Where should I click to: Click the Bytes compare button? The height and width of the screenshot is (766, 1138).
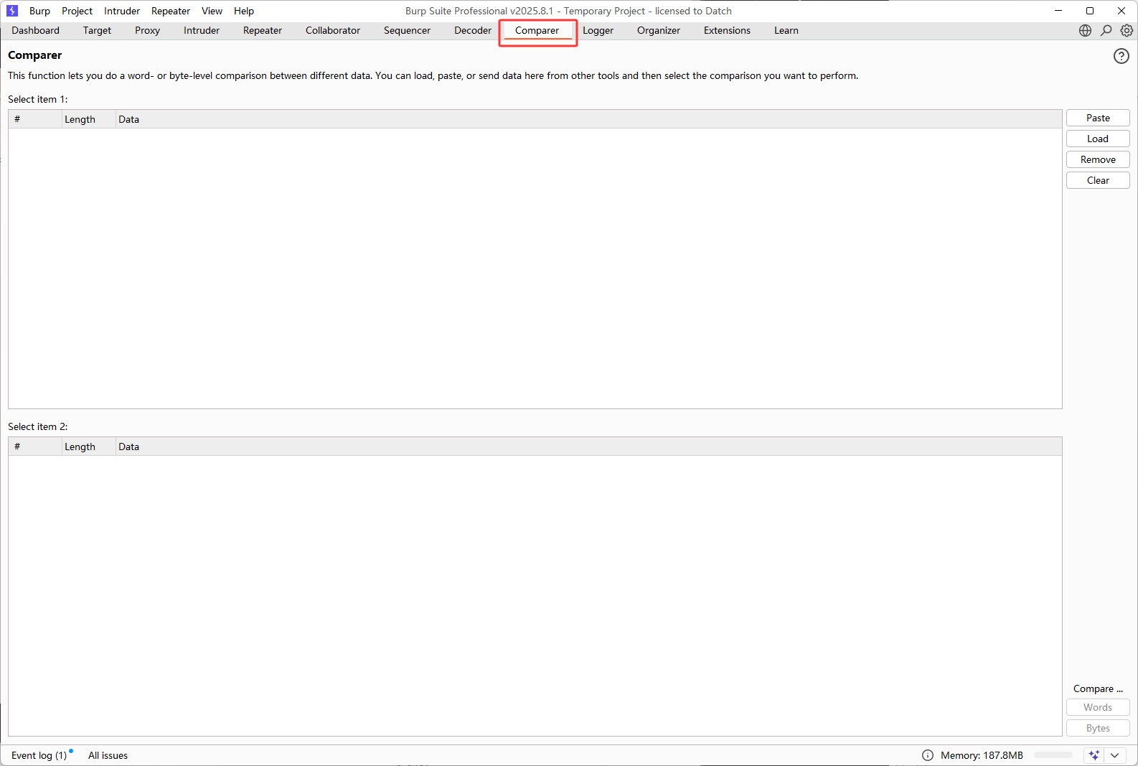point(1098,728)
